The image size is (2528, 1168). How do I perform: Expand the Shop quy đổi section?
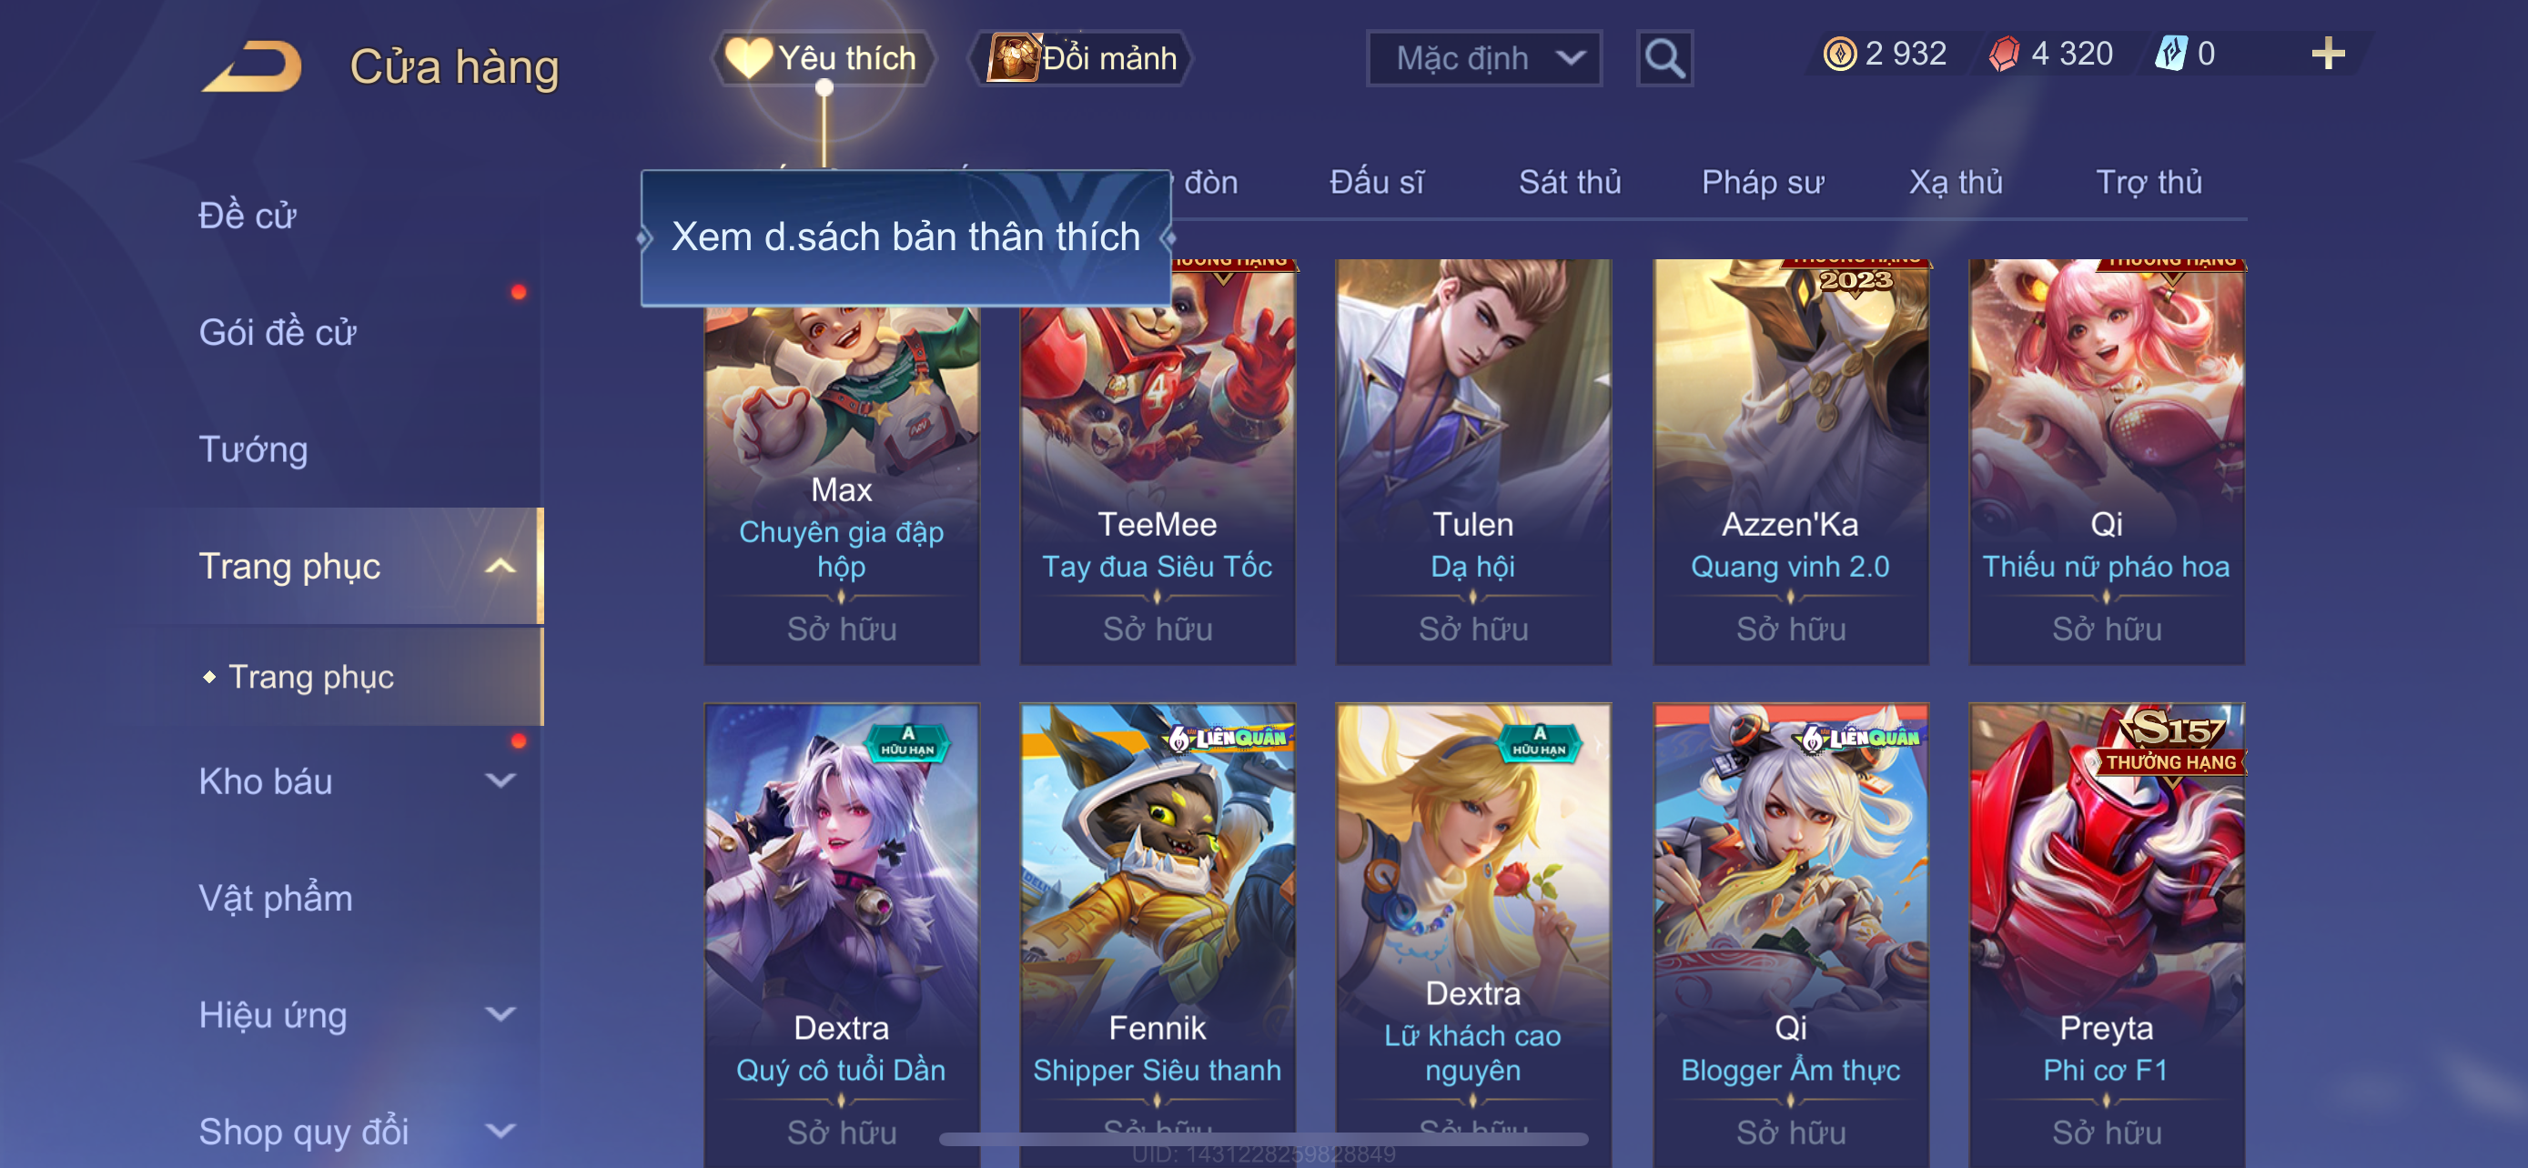(x=501, y=1131)
